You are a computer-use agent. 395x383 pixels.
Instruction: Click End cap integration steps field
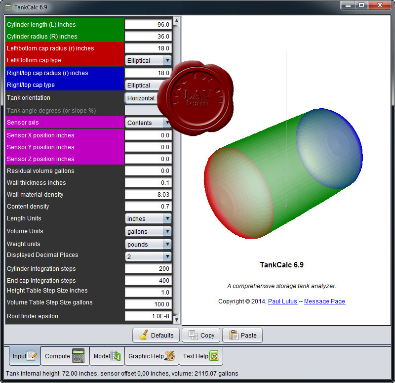click(x=148, y=280)
